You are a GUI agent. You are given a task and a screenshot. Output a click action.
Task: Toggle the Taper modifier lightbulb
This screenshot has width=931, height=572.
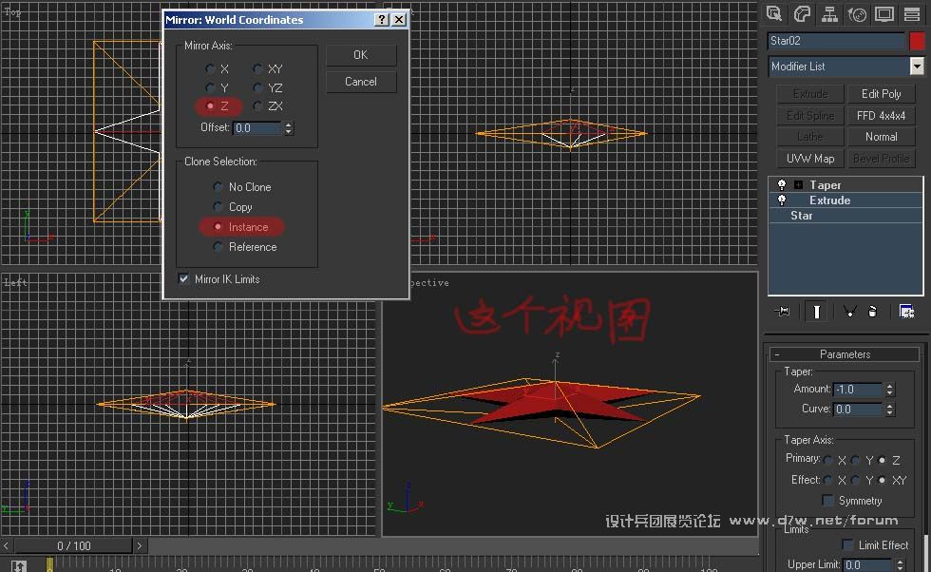point(781,184)
